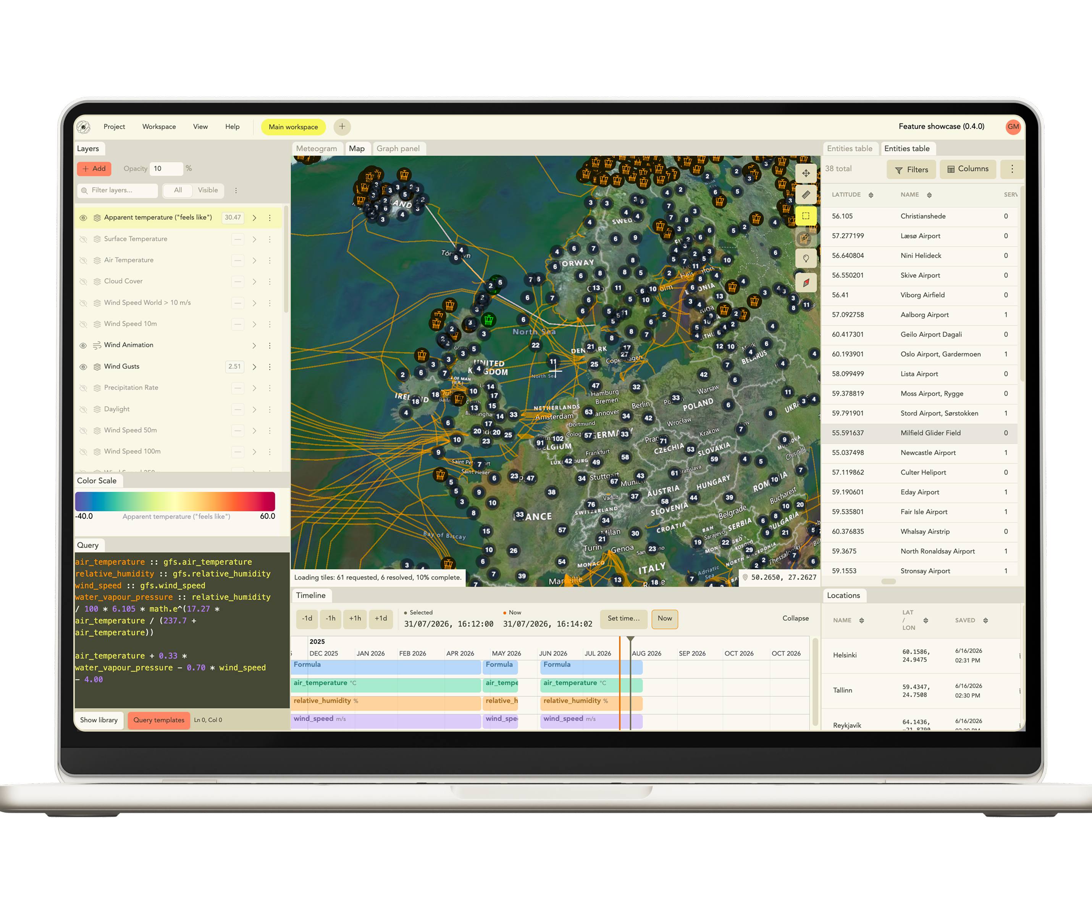Screen dimensions: 1092x921
Task: Sort Locations by Name column
Action: coord(861,620)
